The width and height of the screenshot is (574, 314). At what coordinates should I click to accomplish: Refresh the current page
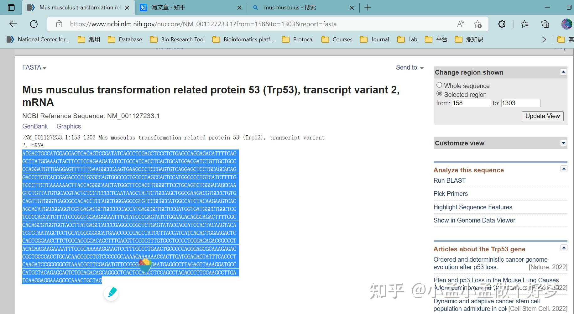(34, 24)
